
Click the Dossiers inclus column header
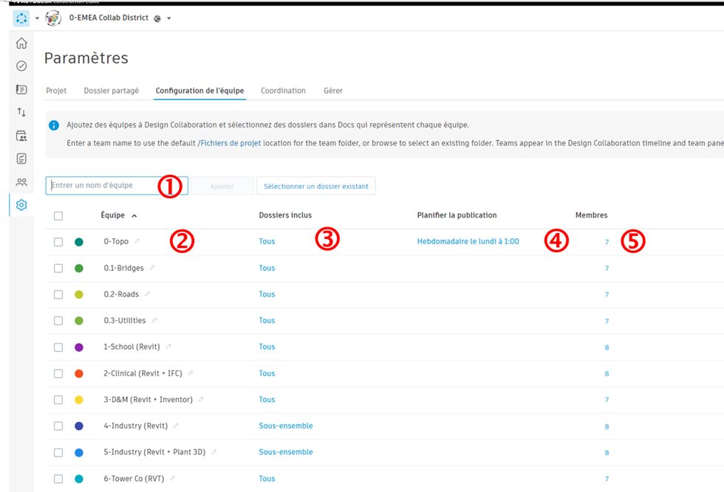285,215
